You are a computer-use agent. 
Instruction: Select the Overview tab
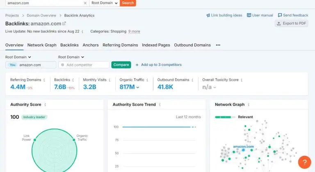coord(14,45)
